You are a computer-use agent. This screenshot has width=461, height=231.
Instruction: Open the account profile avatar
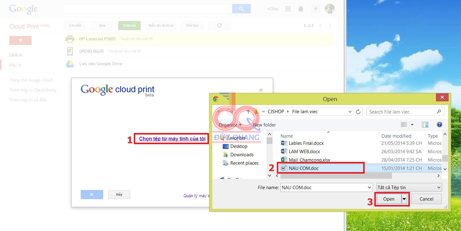click(329, 9)
